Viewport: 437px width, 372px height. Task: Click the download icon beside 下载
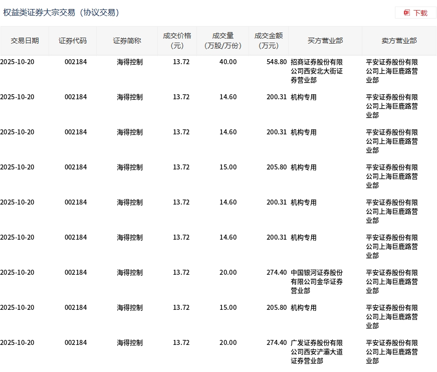(407, 13)
